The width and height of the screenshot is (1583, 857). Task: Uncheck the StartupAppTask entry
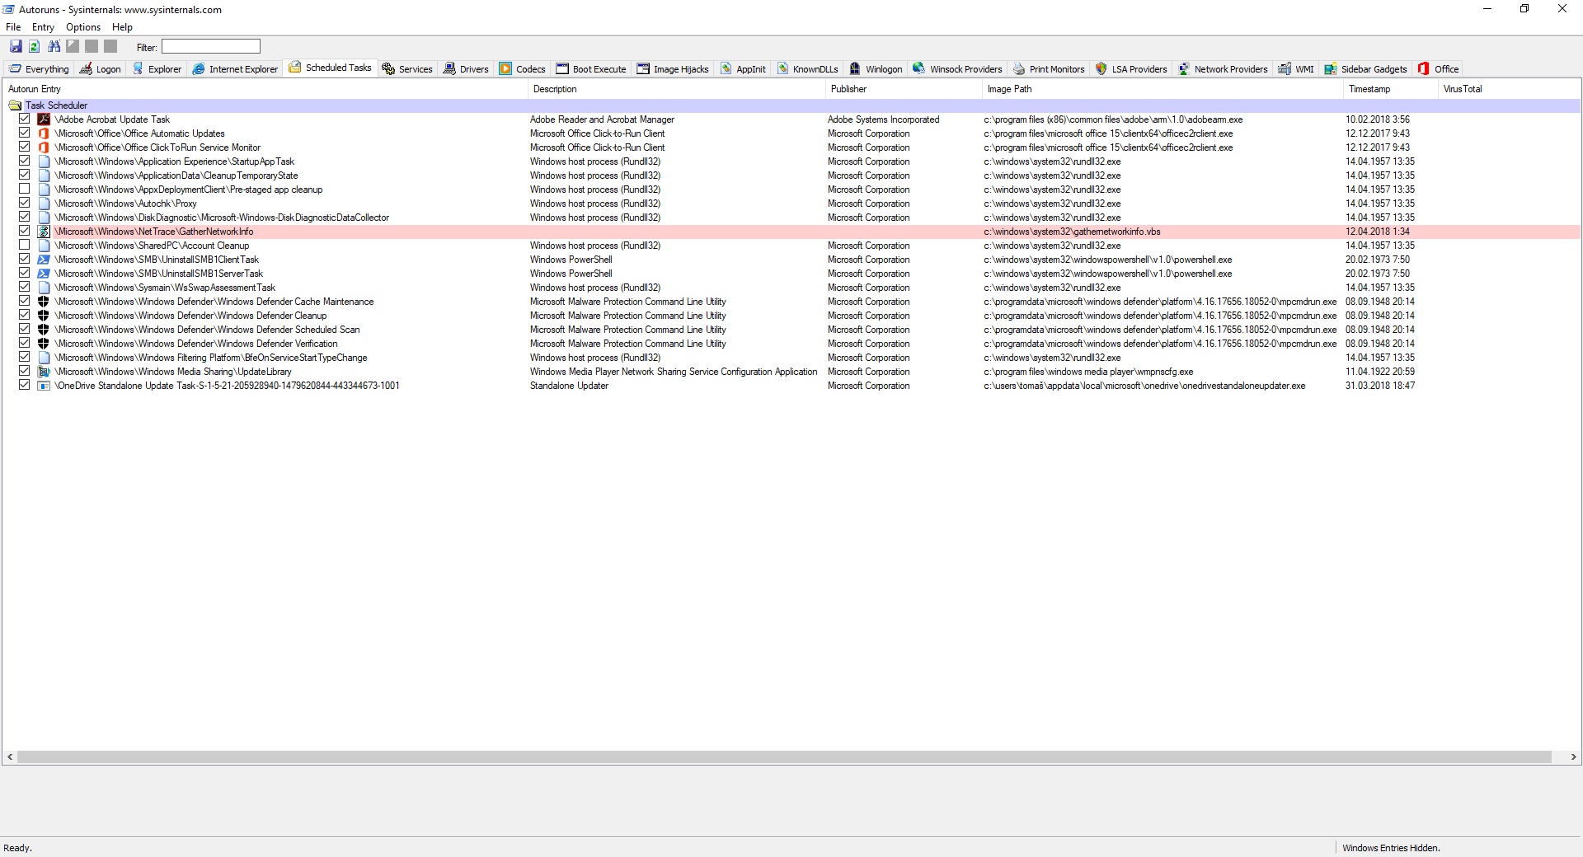(25, 162)
